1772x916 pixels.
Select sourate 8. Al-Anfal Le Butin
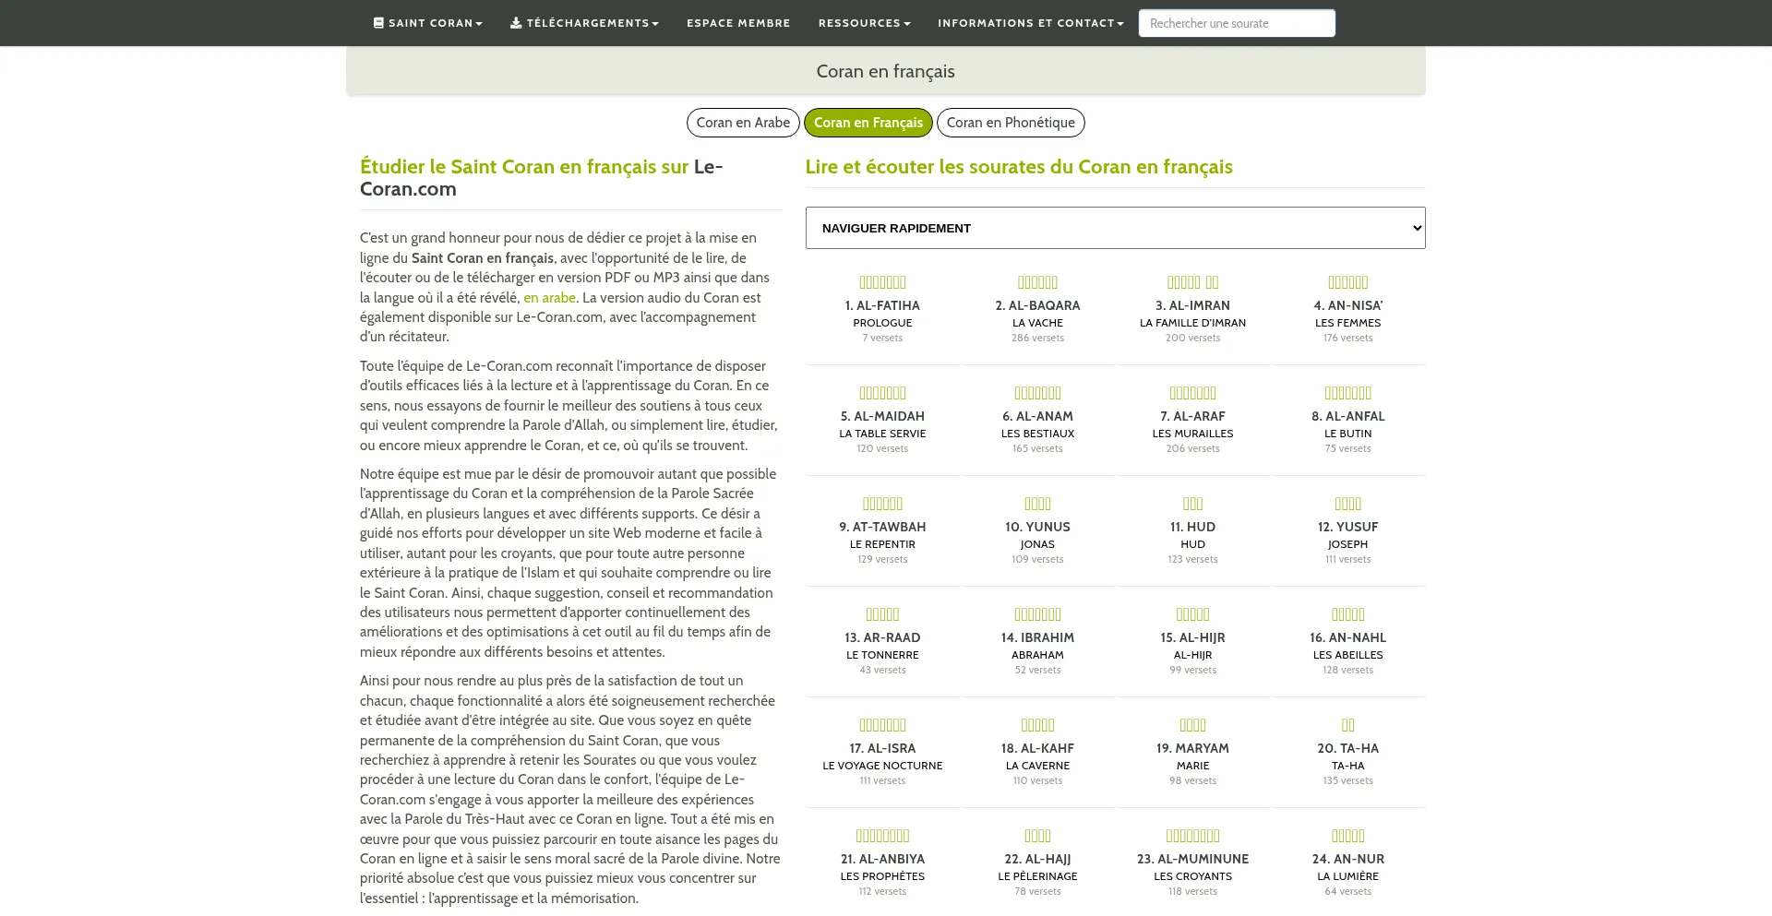(1347, 417)
